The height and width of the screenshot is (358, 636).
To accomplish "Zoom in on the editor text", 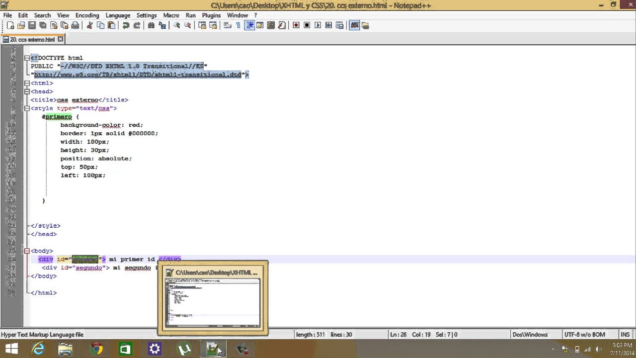I will pos(176,25).
